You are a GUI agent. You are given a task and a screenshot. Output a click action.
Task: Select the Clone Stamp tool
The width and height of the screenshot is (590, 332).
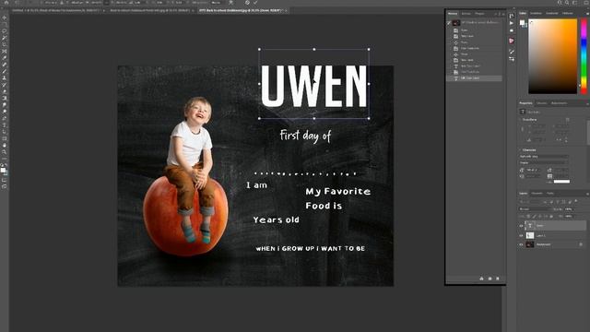click(x=5, y=78)
